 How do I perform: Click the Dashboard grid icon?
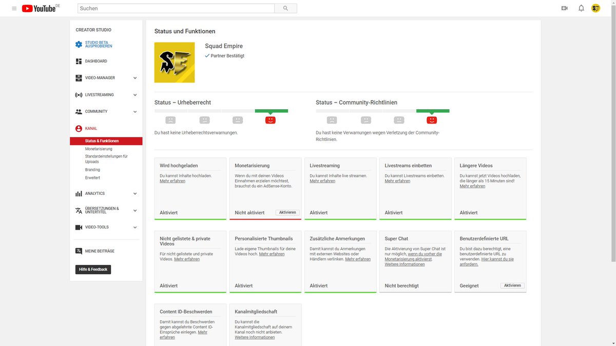(x=79, y=61)
